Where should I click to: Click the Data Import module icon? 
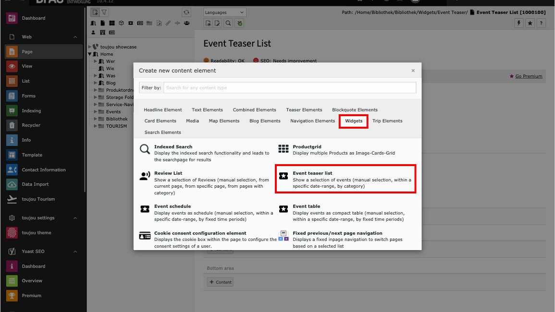[x=12, y=184]
